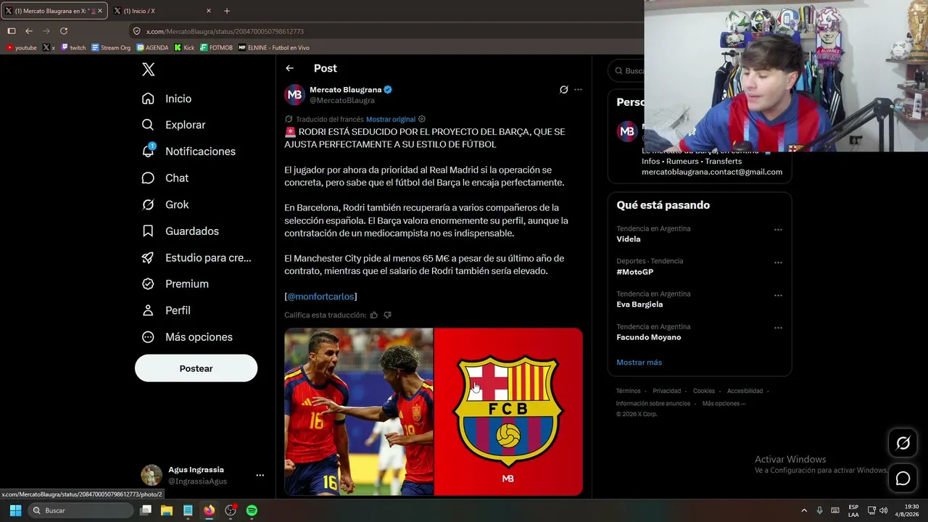Open the FC Barcelona crest image
The width and height of the screenshot is (928, 522).
coord(508,412)
